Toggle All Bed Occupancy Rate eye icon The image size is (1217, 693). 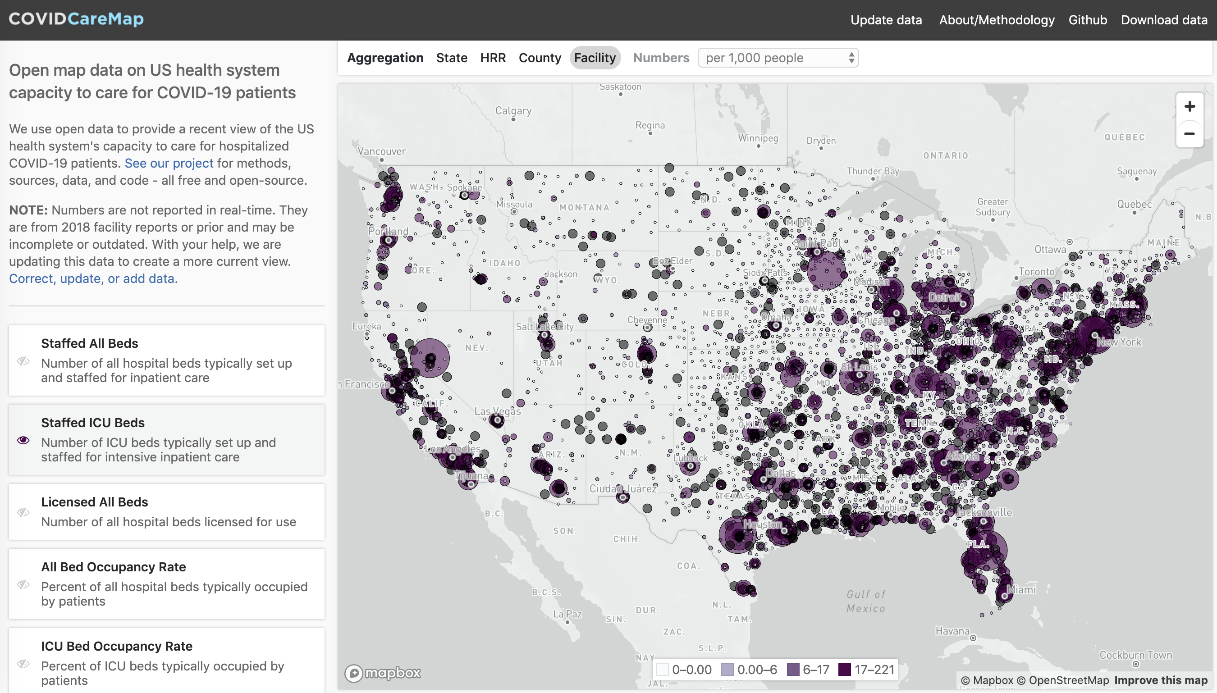23,584
